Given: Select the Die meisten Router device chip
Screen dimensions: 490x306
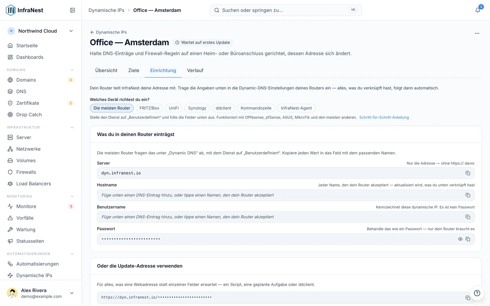Looking at the screenshot, I should point(112,108).
